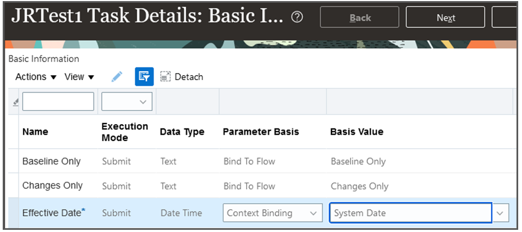Select the Changes Only row
Image resolution: width=522 pixels, height=232 pixels.
pos(52,186)
